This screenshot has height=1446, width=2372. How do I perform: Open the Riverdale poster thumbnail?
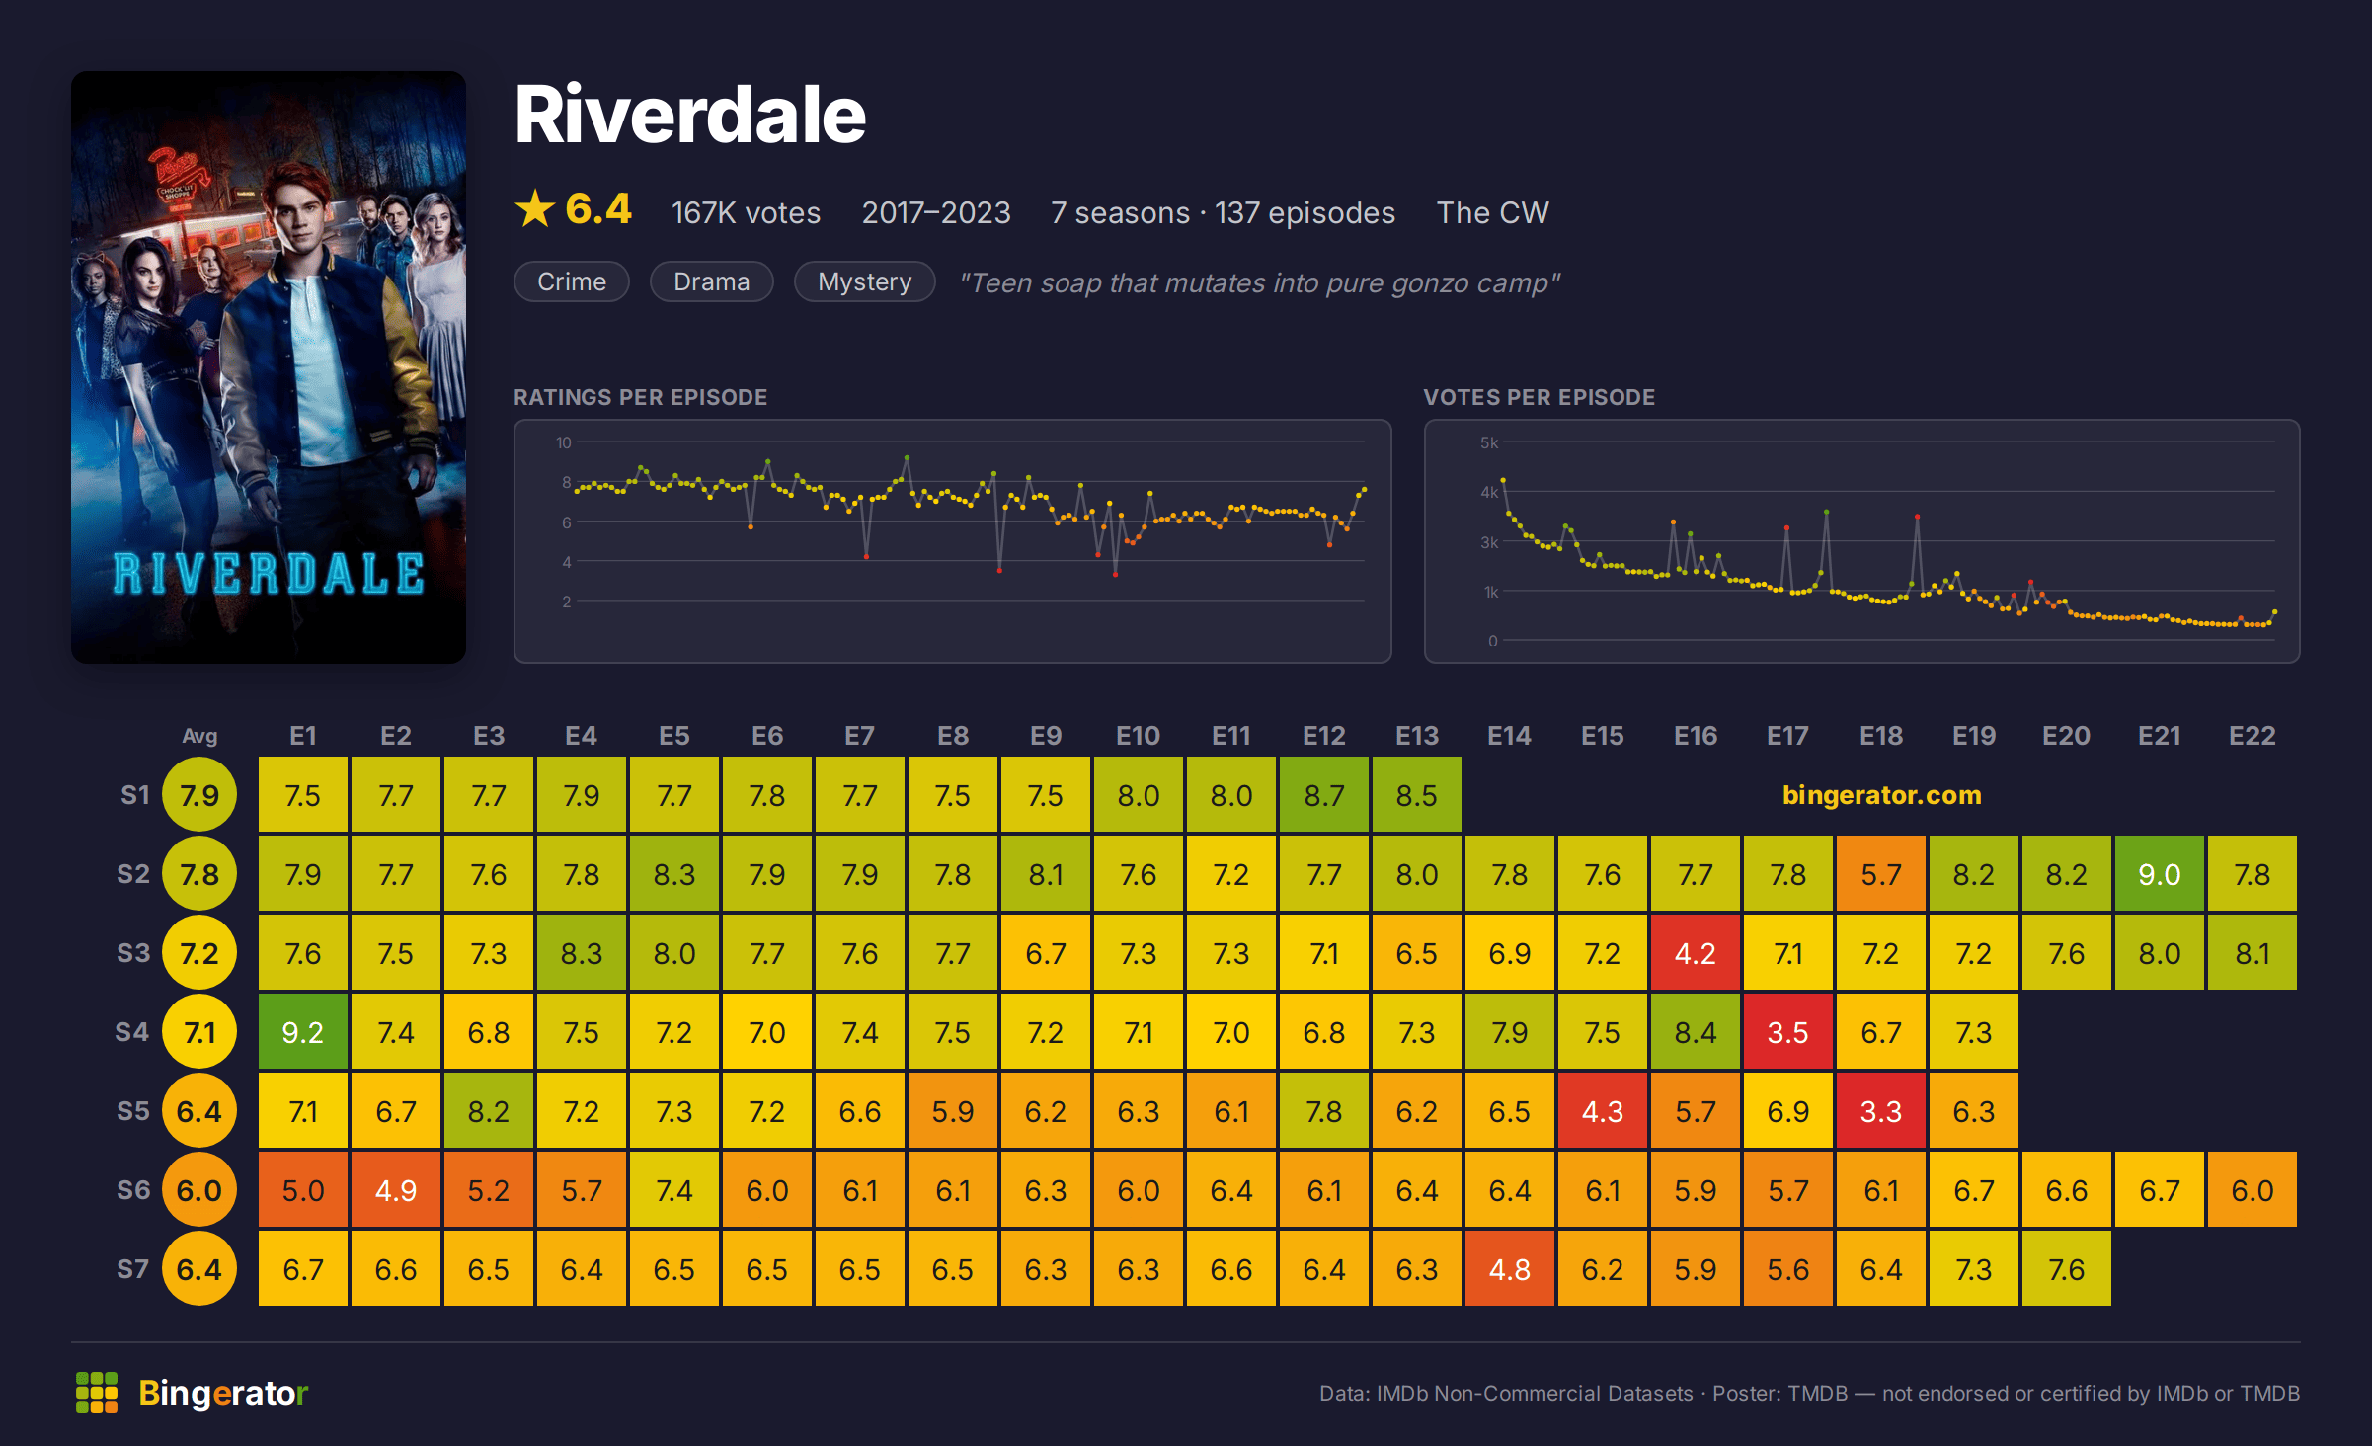(x=269, y=366)
